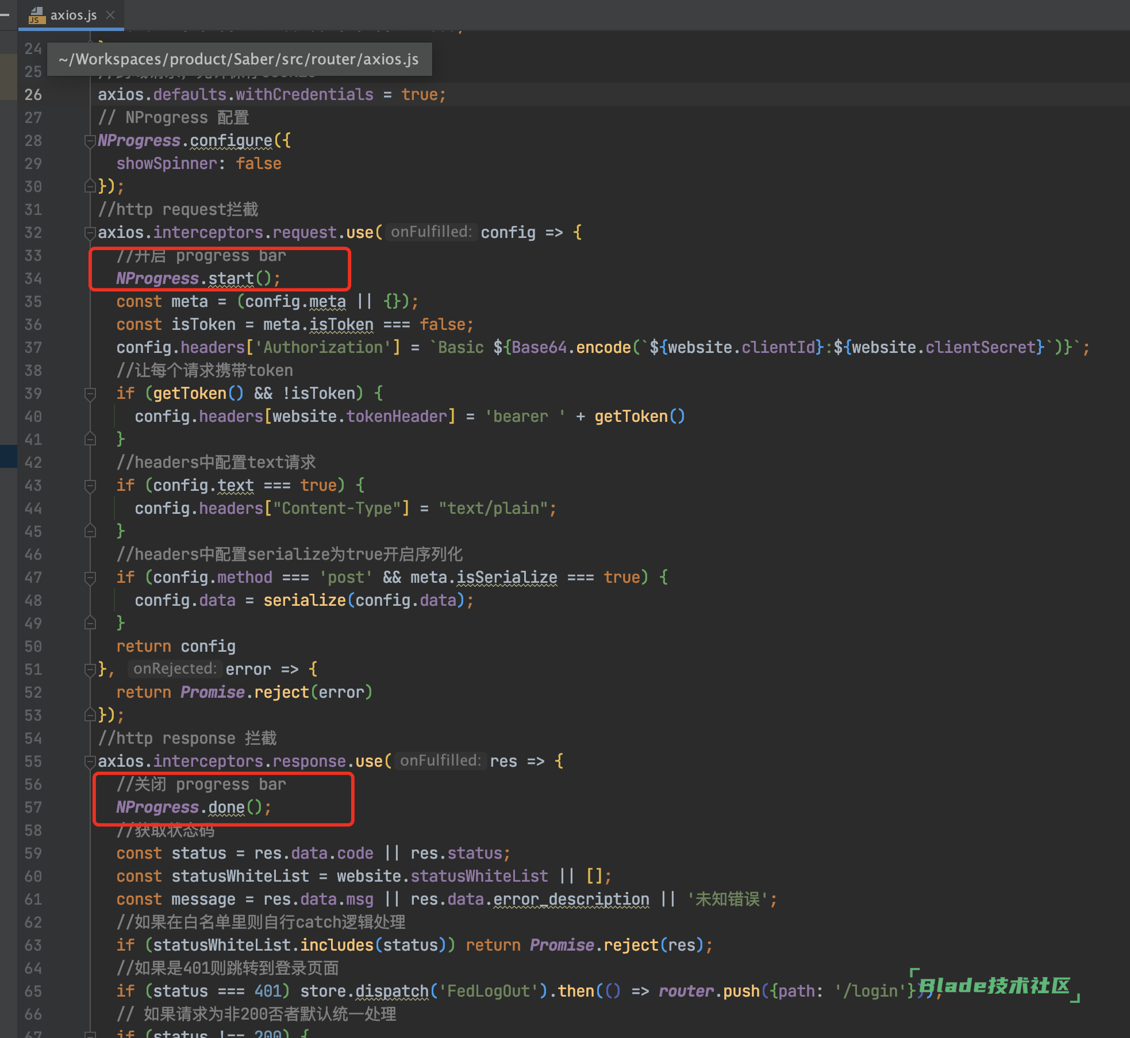The height and width of the screenshot is (1038, 1130).
Task: Fold the if getToken block at line 39
Action: 90,393
